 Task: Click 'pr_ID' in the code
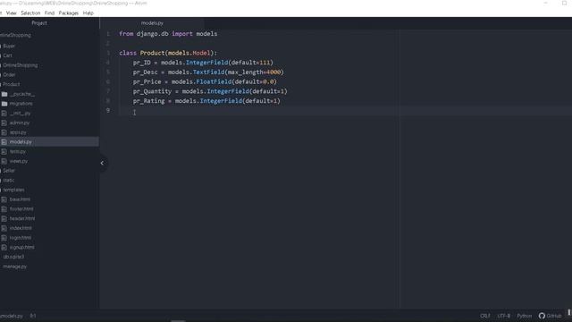141,63
